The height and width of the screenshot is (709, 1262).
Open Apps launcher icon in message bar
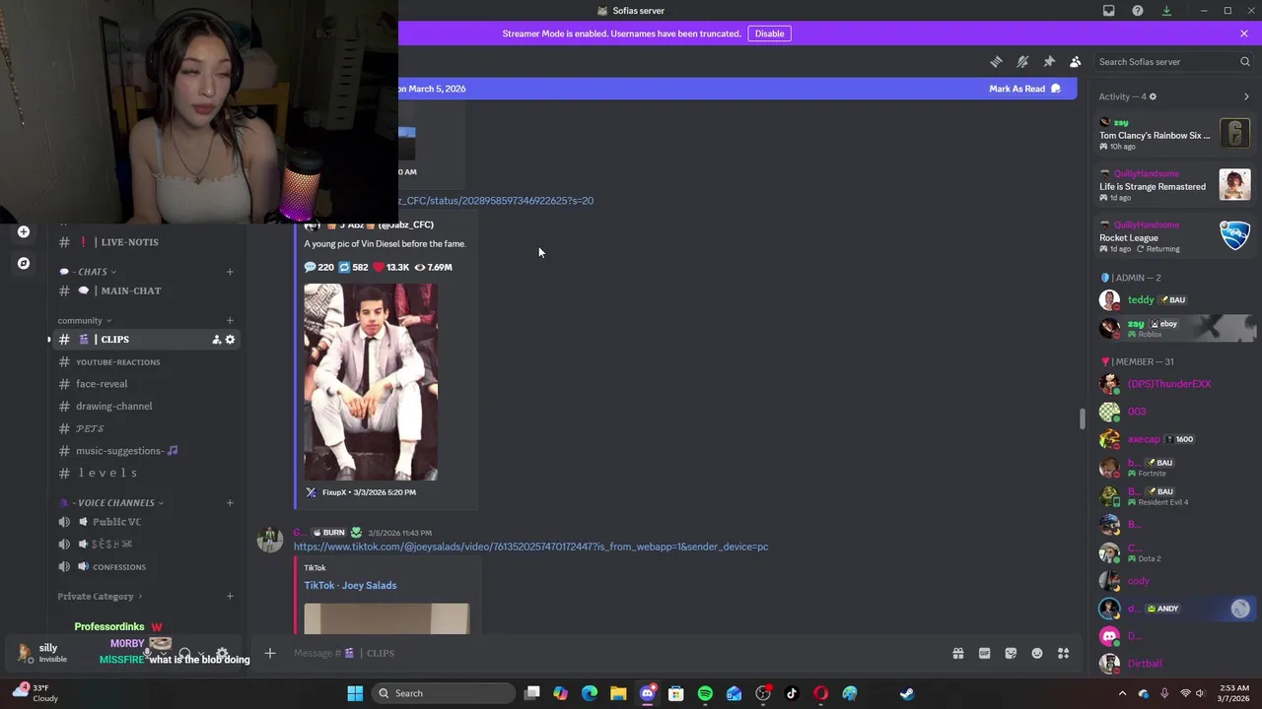pos(1064,653)
